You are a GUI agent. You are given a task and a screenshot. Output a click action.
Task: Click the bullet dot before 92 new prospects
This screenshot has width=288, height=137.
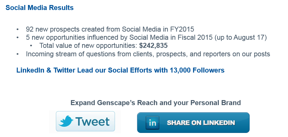pyautogui.click(x=18, y=30)
